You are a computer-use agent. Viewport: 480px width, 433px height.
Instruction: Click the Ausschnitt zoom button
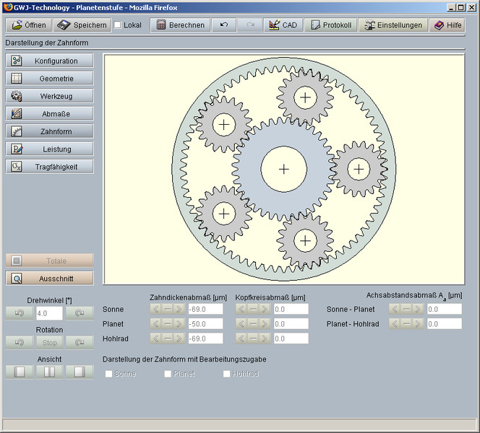click(50, 279)
